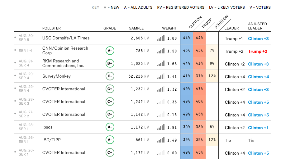The image size is (281, 163).
Task: Click the red Trump +2 adjusted leader
Action: 258,51
